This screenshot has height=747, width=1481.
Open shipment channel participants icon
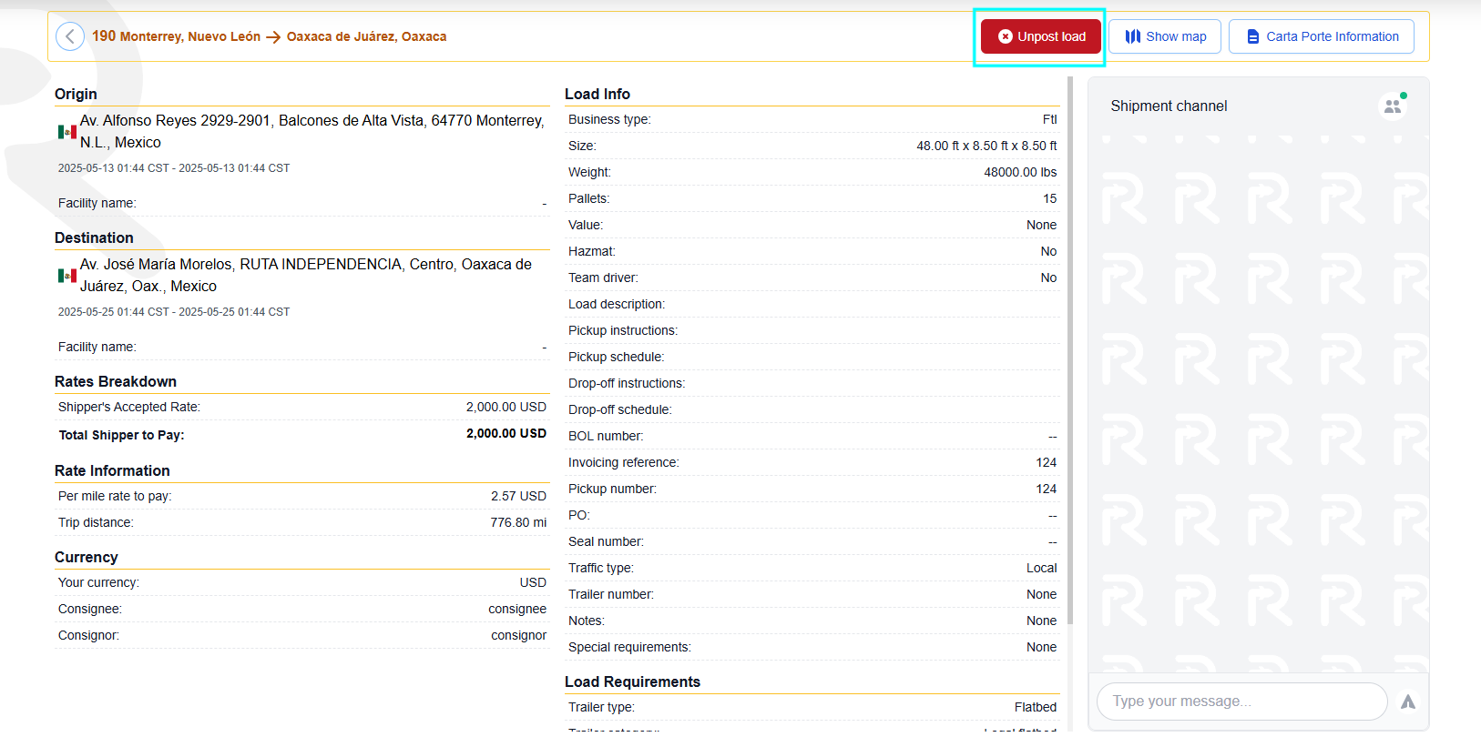pos(1393,106)
